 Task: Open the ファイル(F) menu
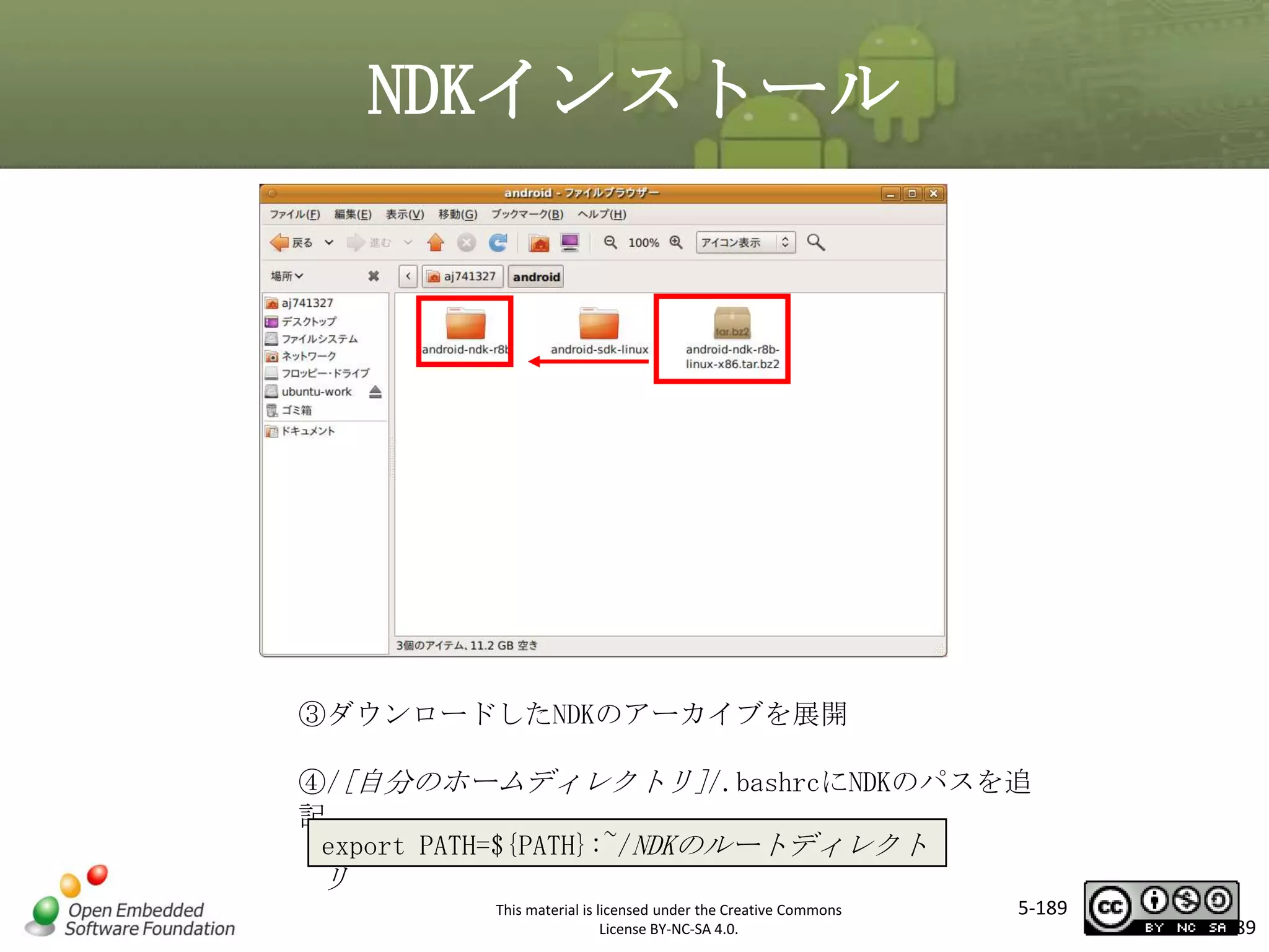coord(294,214)
